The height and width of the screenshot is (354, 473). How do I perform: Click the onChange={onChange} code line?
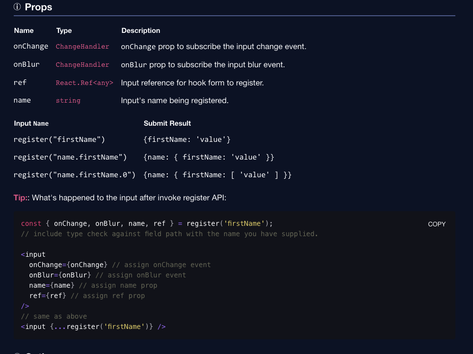(x=120, y=265)
